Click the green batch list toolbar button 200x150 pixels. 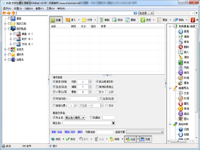pyautogui.click(x=56, y=20)
